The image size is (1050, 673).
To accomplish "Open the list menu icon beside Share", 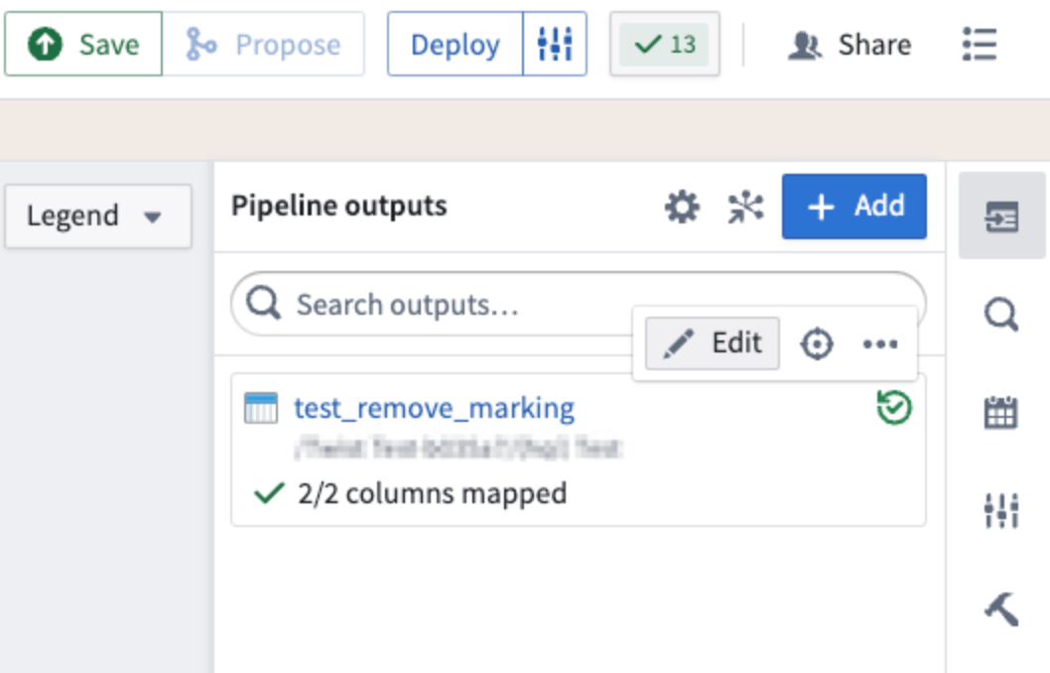I will pyautogui.click(x=979, y=45).
